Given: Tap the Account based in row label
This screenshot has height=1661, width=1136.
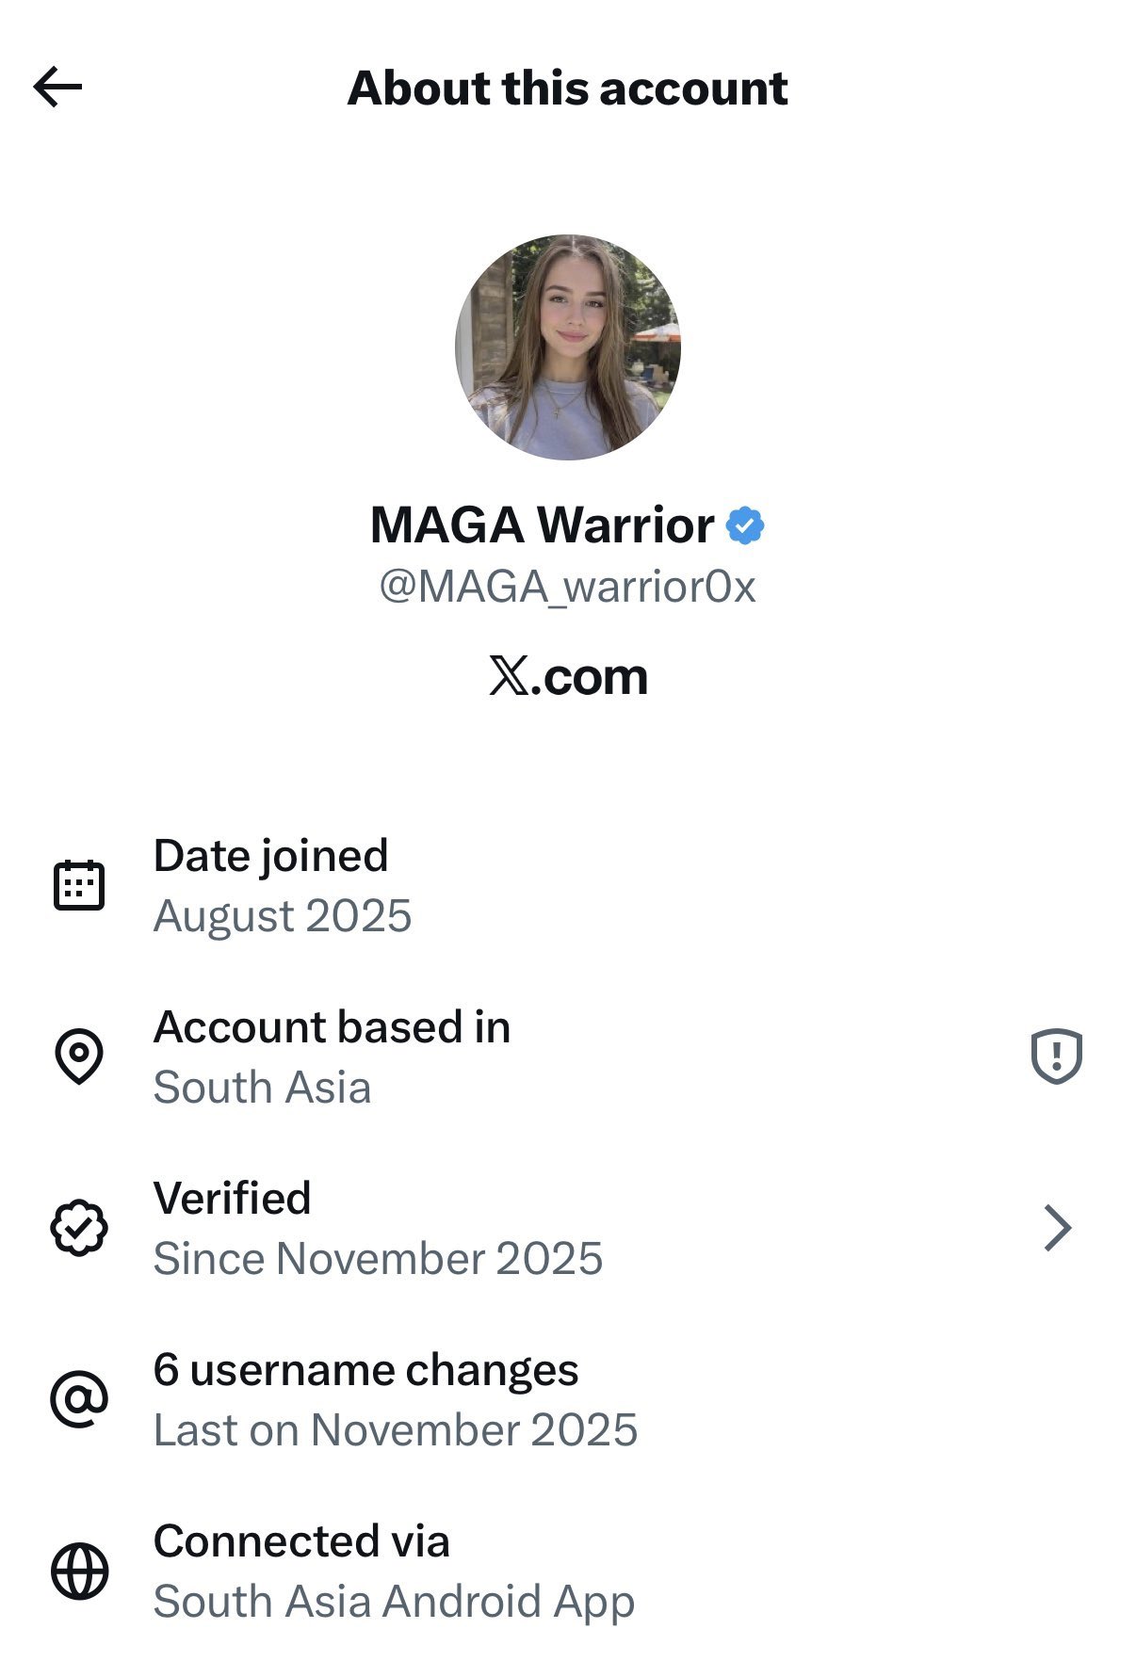Looking at the screenshot, I should click(332, 1026).
